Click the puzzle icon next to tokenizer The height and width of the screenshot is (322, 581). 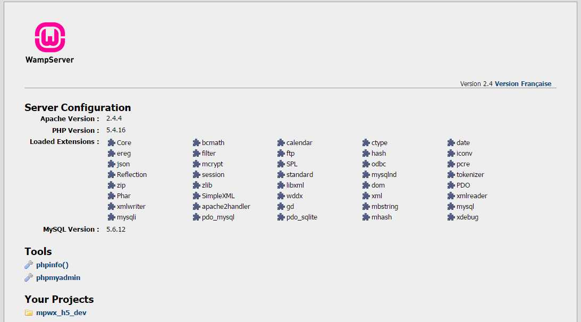point(451,174)
